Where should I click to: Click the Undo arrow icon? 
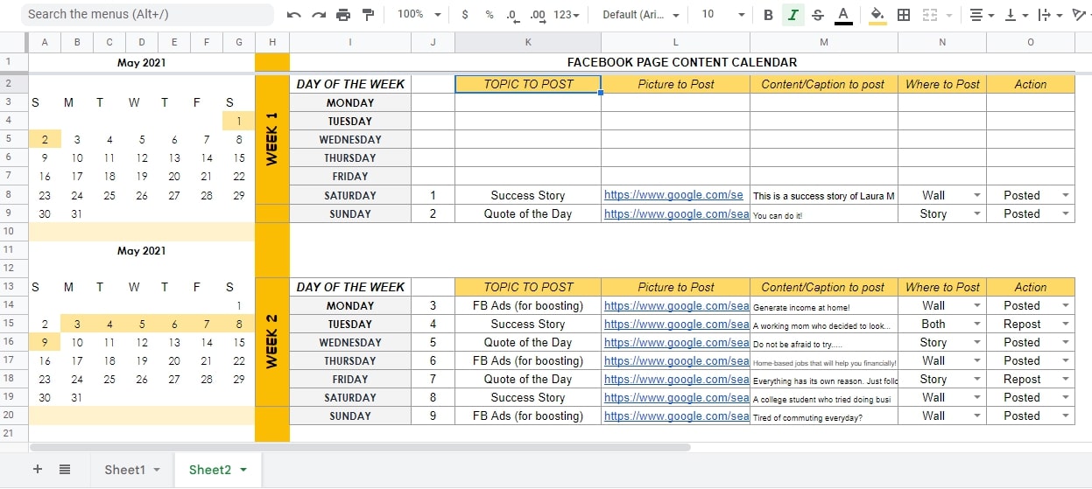pyautogui.click(x=294, y=15)
